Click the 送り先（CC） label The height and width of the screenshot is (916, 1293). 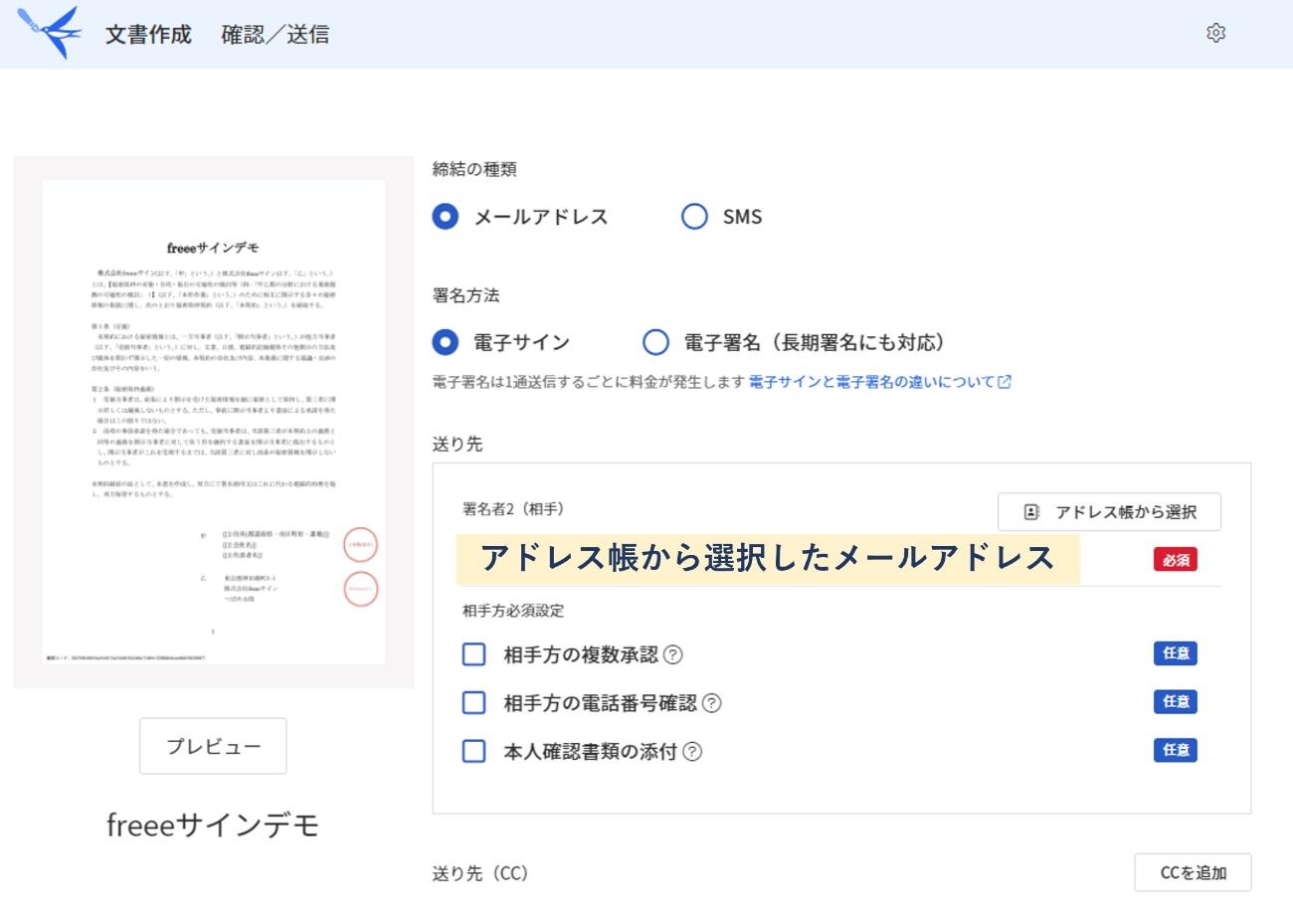tap(480, 873)
